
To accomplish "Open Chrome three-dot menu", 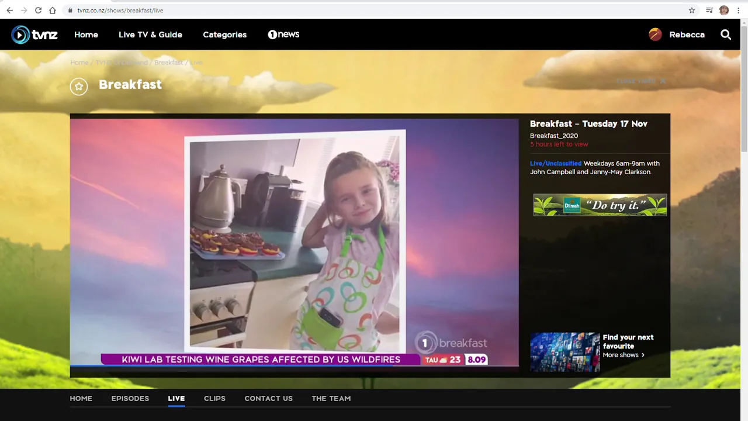I will tap(738, 10).
